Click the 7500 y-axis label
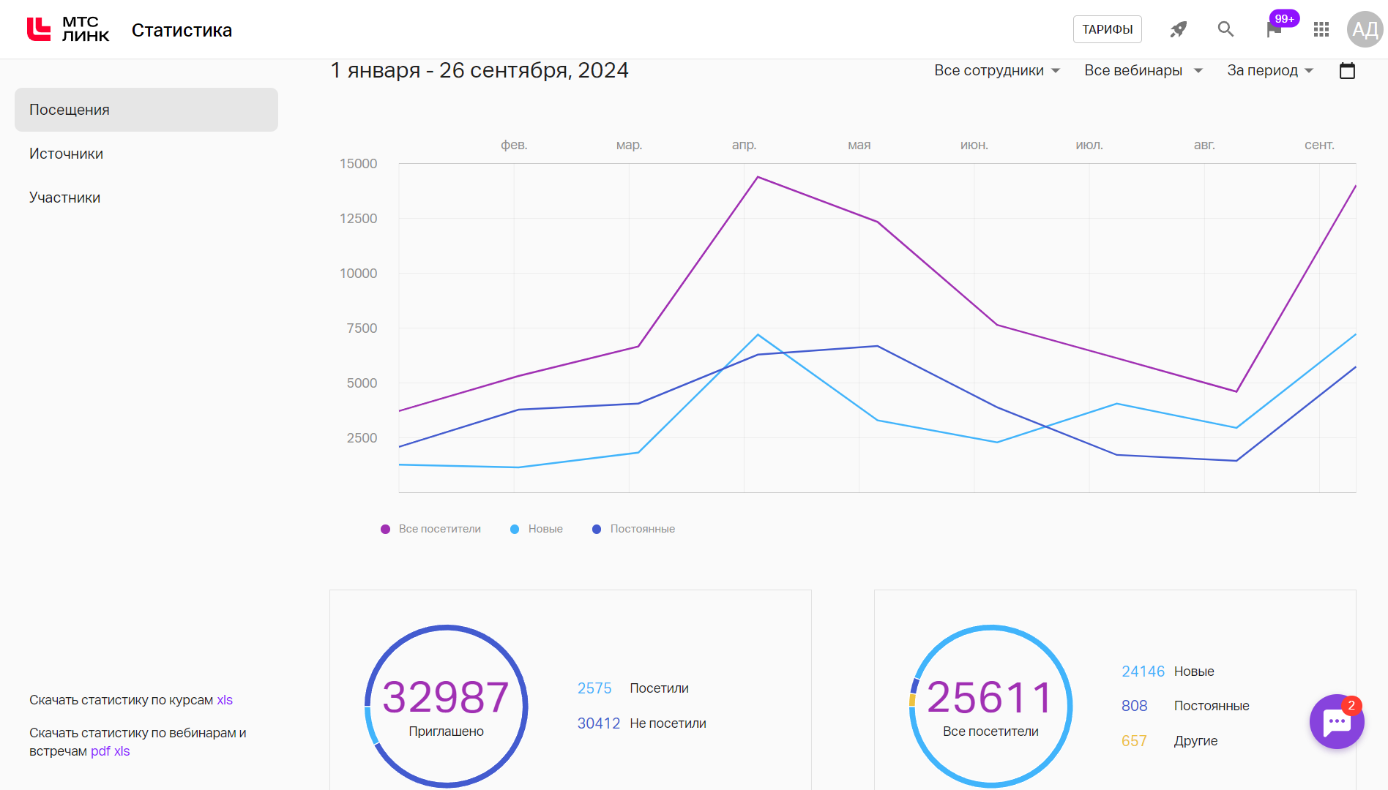 pos(362,328)
